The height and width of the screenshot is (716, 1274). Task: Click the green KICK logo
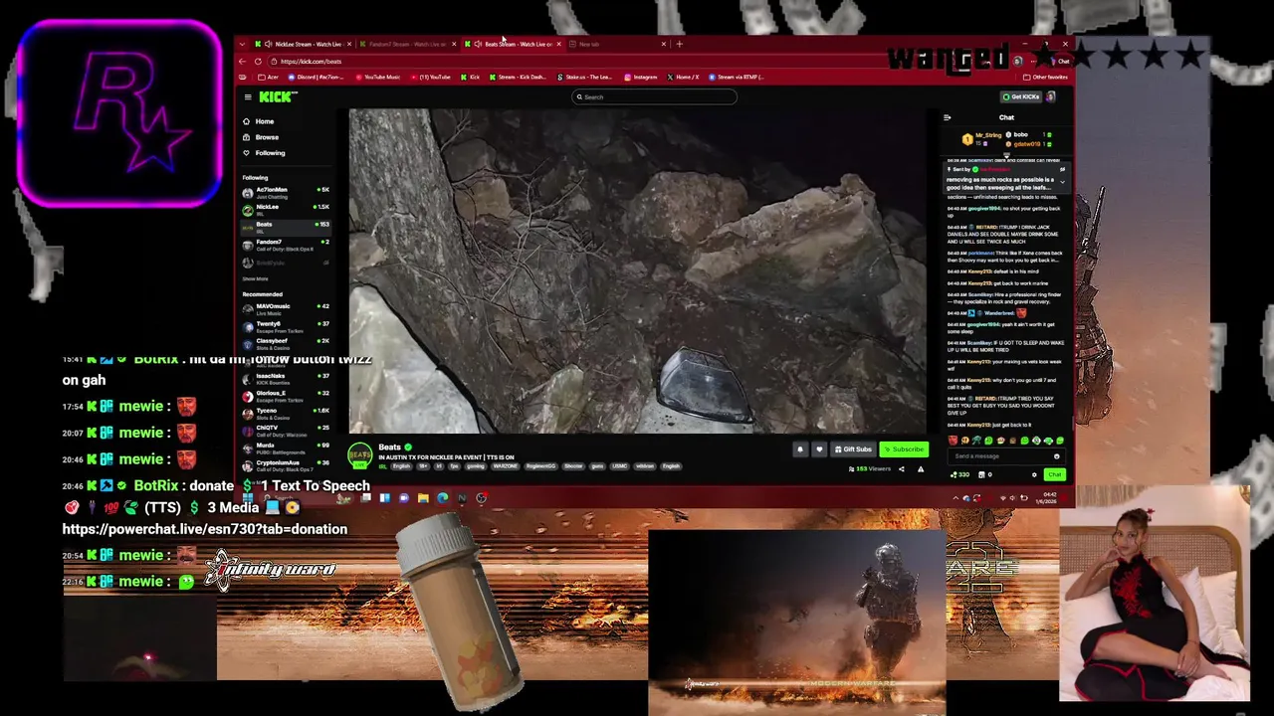[x=278, y=96]
